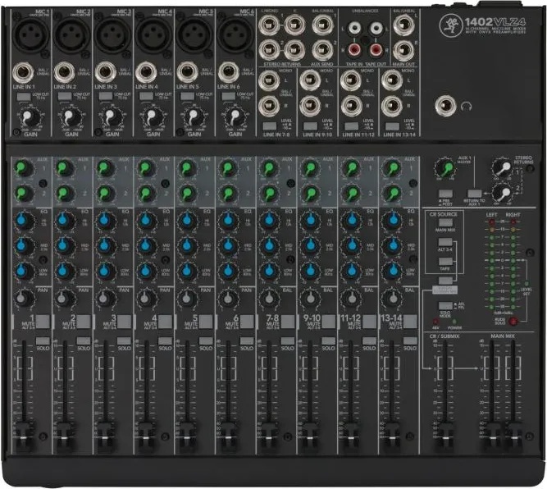Click the Stereo Returns 1 knob
The width and height of the screenshot is (547, 489).
[x=503, y=168]
